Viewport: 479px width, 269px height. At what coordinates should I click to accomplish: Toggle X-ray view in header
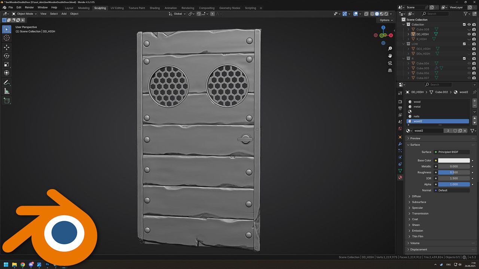[366, 14]
